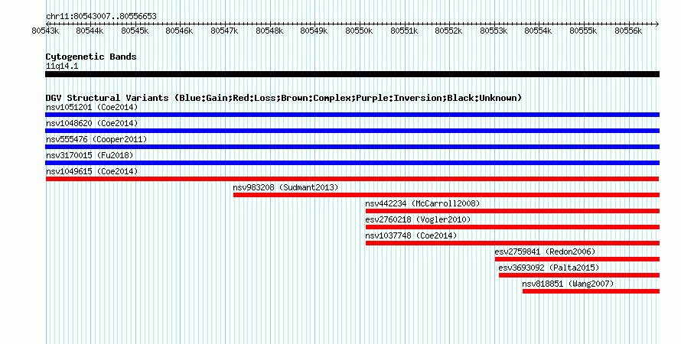Click the DGV Structural Variants track title
This screenshot has width=681, height=344.
pyautogui.click(x=284, y=98)
